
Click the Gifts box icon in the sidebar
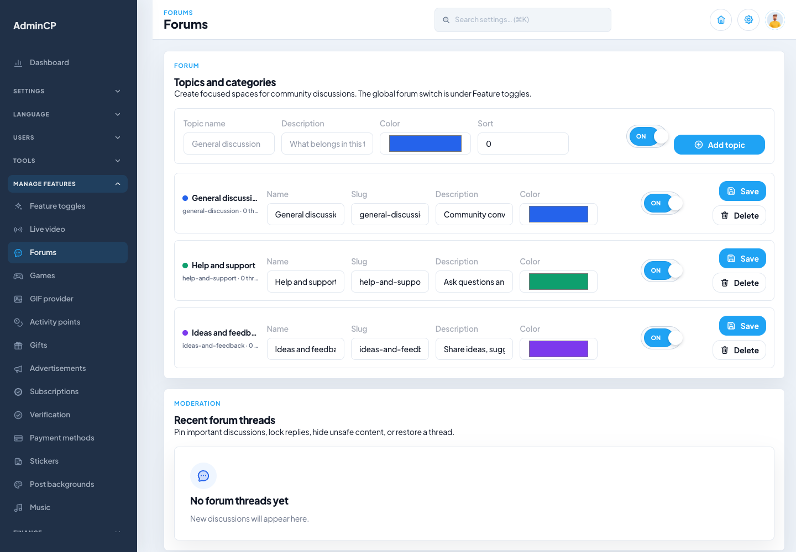(x=18, y=346)
